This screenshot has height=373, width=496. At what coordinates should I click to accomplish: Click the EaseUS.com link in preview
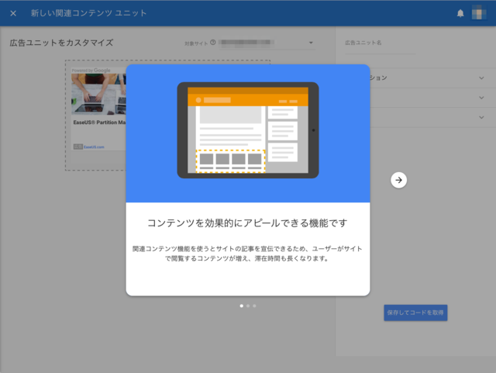tap(94, 147)
